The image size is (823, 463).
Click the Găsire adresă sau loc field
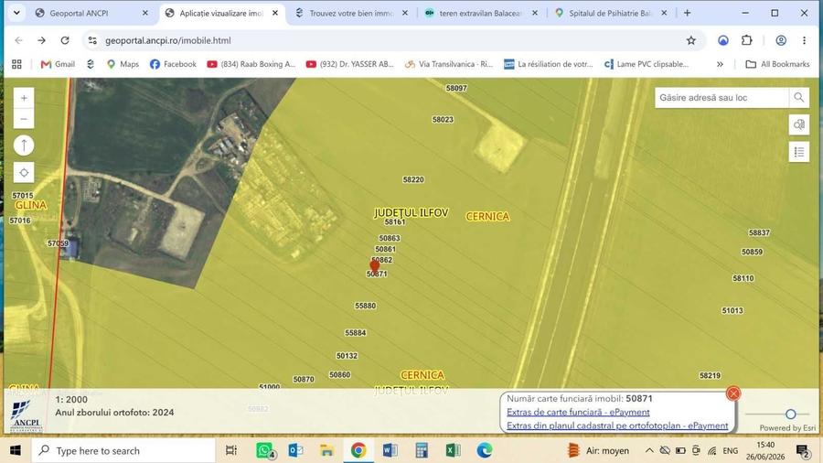[721, 98]
